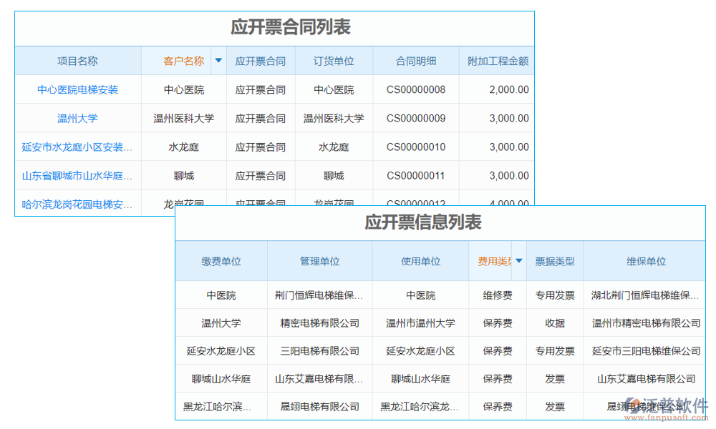Screen dimensions: 716x429
Task: Open the 中心医院电梯安装 project link
Action: coord(77,89)
